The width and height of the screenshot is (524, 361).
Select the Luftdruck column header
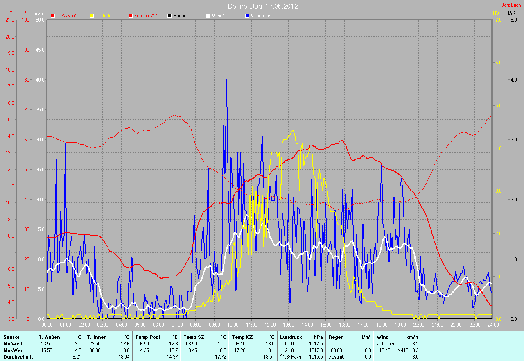(x=291, y=337)
